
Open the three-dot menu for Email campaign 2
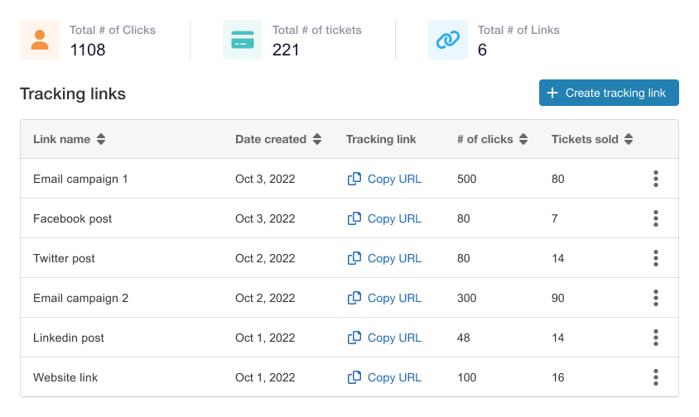655,298
